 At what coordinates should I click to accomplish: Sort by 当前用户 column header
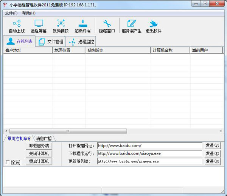(207, 50)
